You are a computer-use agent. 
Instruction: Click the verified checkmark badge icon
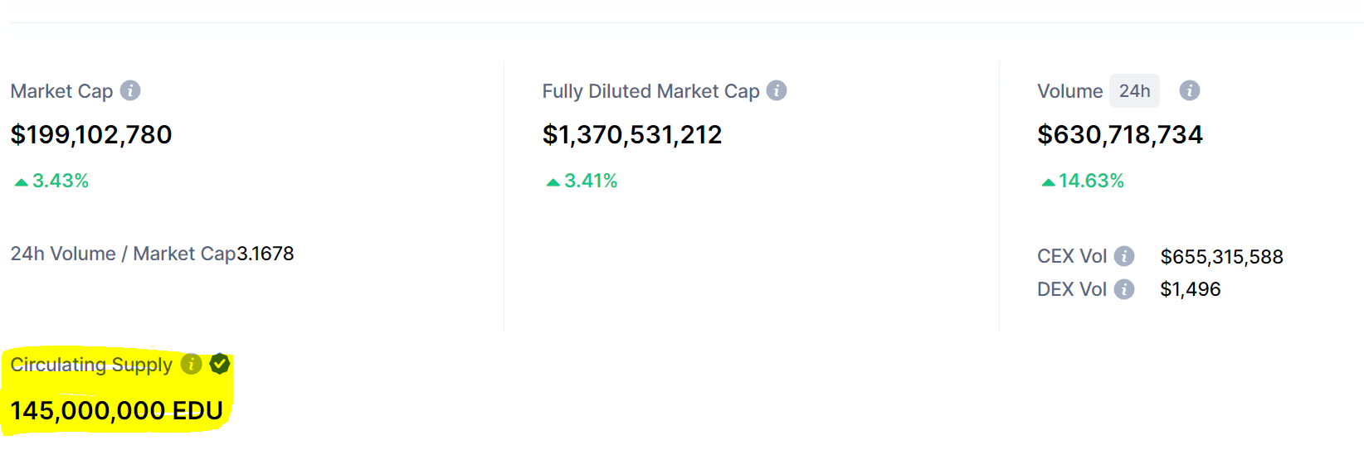click(x=220, y=364)
